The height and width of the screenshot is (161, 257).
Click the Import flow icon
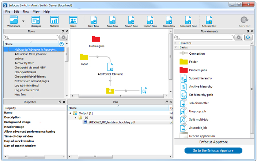click(150, 20)
